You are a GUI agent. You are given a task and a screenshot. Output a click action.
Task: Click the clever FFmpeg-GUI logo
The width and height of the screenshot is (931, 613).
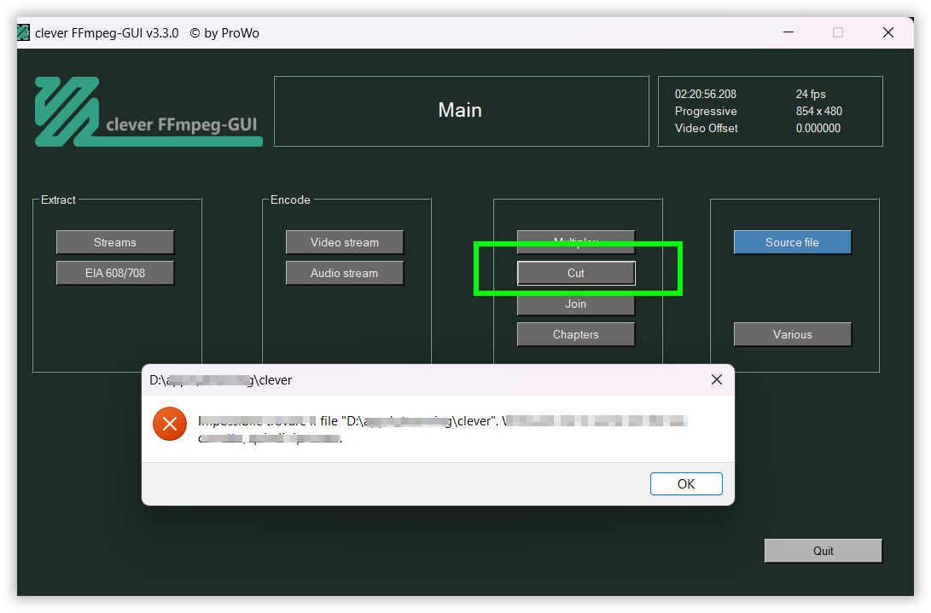coord(148,112)
